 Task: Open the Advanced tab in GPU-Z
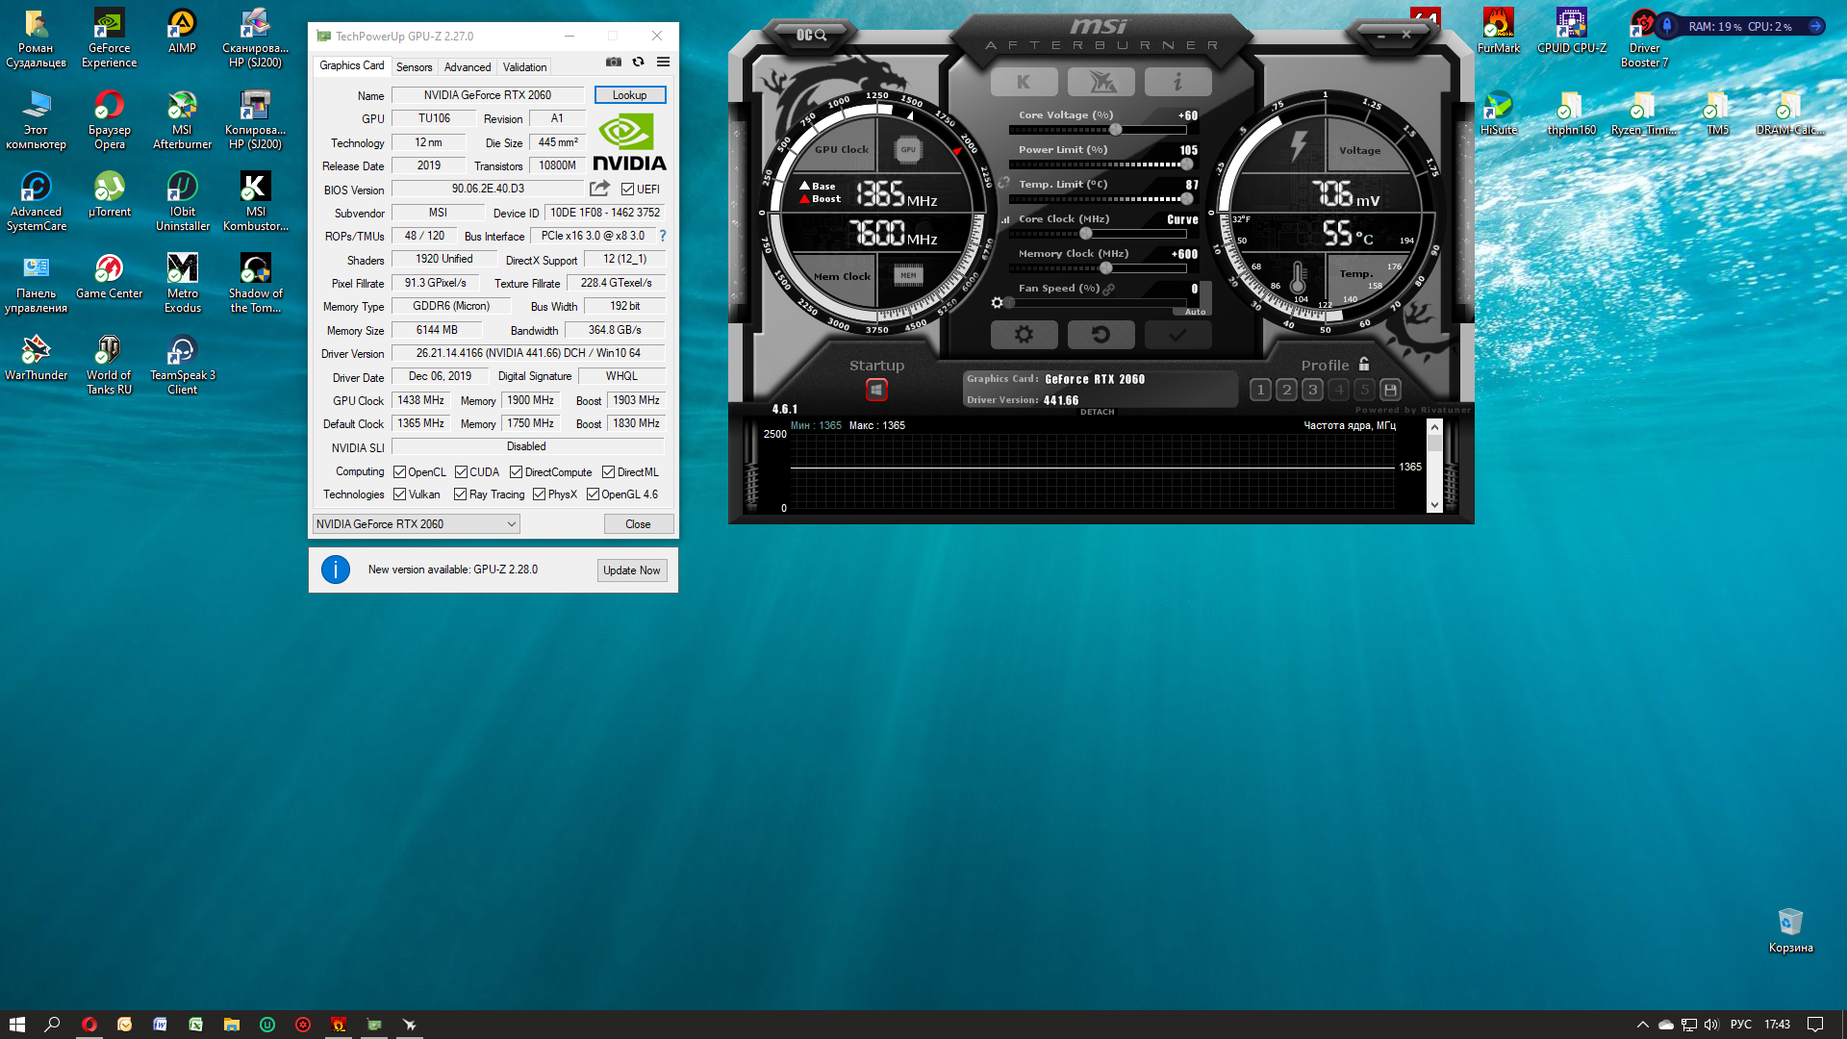(x=468, y=67)
